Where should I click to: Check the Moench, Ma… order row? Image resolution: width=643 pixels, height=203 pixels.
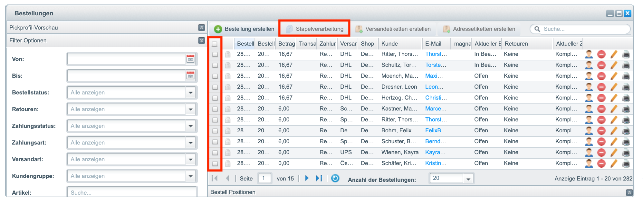[x=215, y=76]
